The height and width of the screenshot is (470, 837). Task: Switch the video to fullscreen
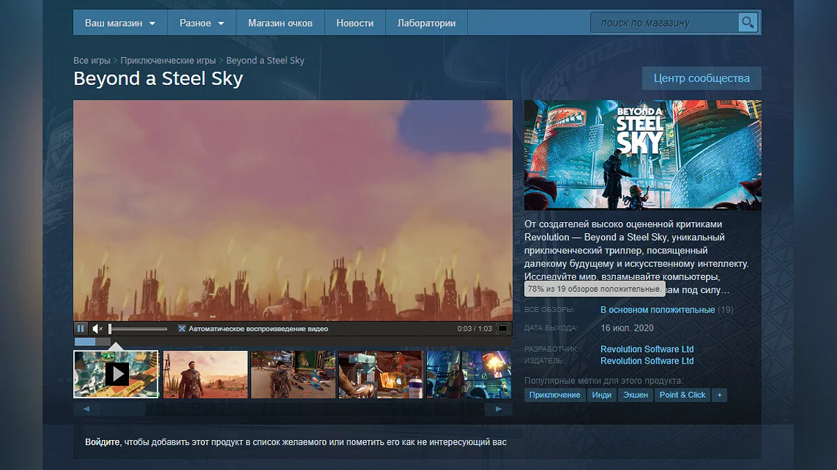502,329
